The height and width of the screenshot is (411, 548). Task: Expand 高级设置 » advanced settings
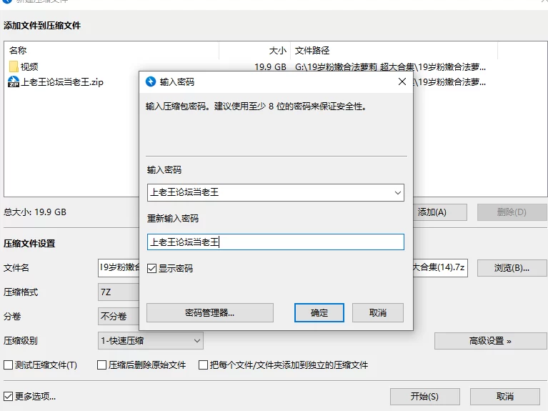point(490,341)
